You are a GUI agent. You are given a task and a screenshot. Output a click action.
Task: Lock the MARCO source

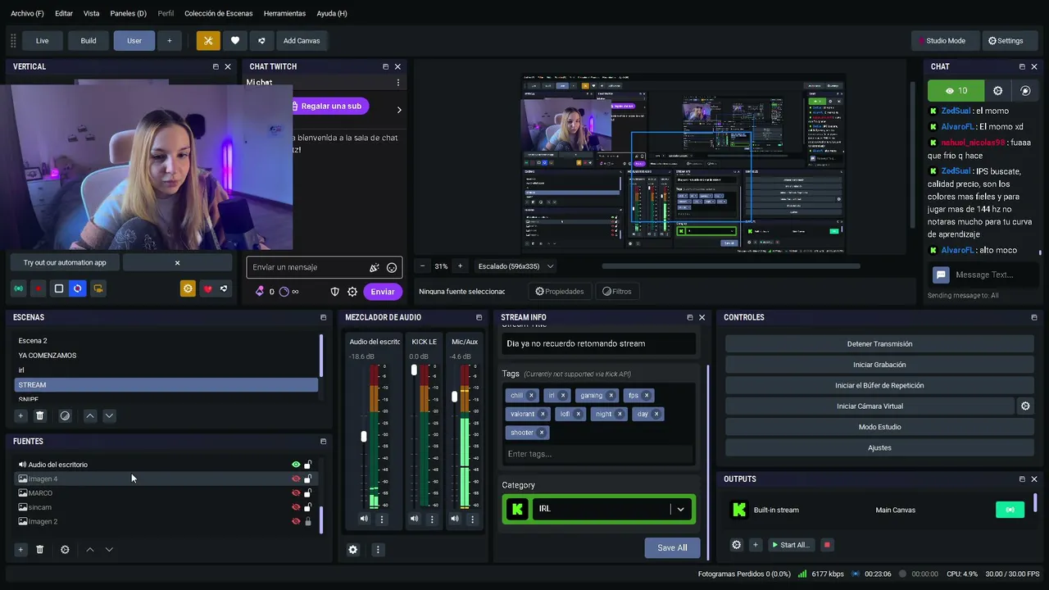(x=308, y=492)
